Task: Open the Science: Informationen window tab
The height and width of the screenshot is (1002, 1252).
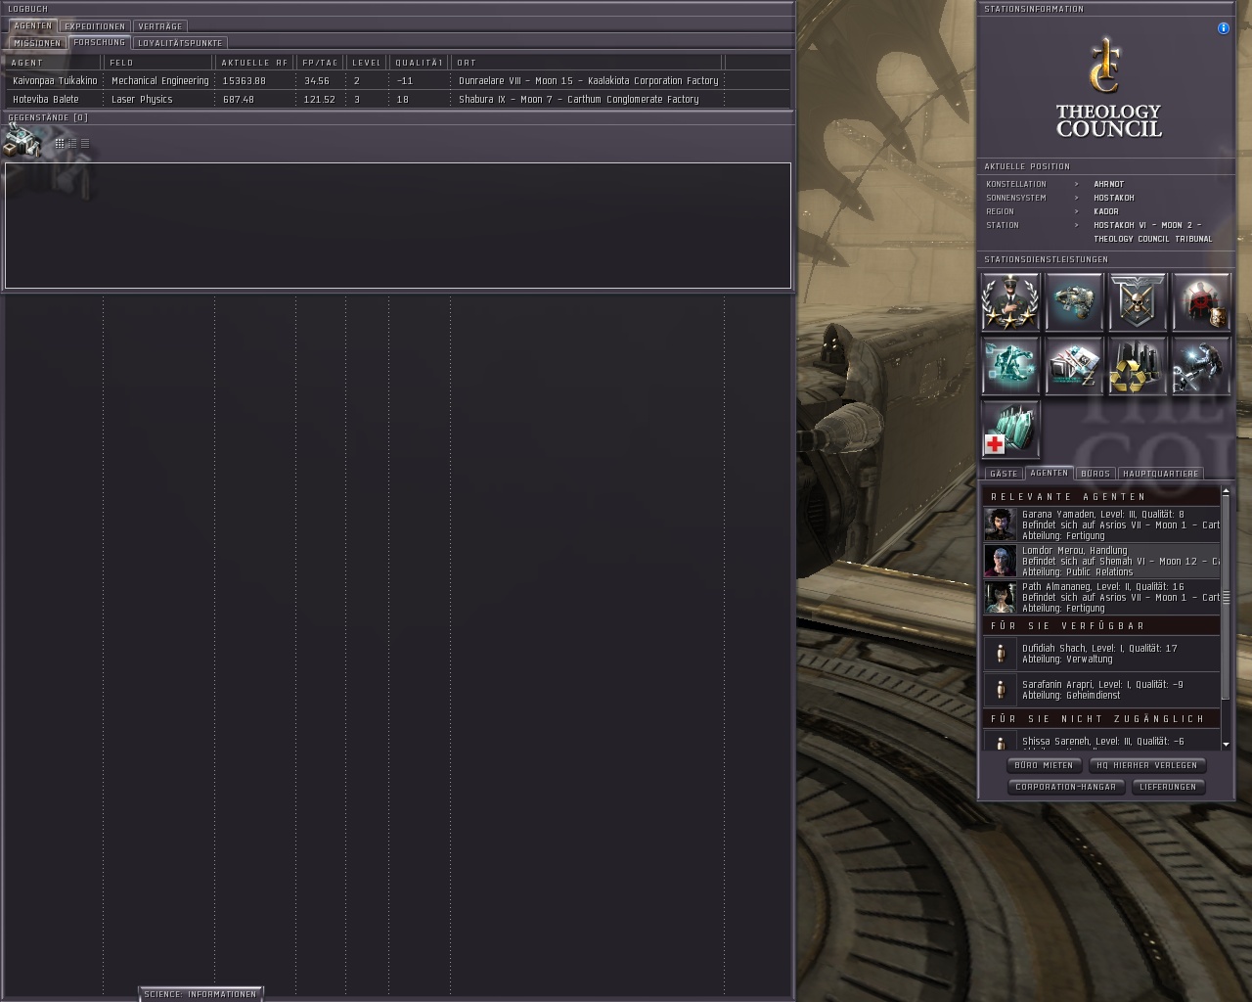Action: [201, 994]
